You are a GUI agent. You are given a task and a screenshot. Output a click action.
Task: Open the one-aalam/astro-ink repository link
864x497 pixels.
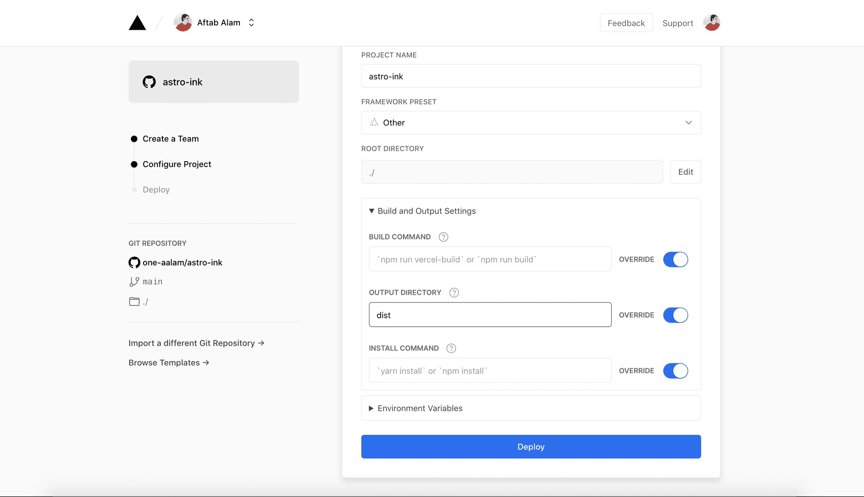(182, 262)
